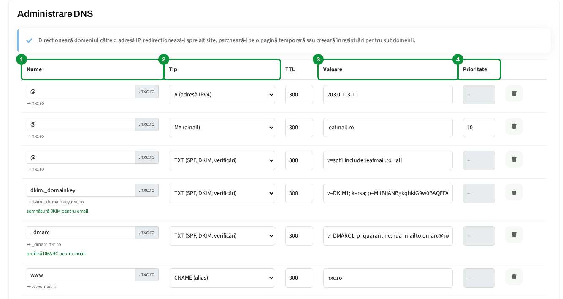Screen dimensions: 563x299
Task: Click the 'Administrare DNS' heading
Action: pyautogui.click(x=55, y=14)
